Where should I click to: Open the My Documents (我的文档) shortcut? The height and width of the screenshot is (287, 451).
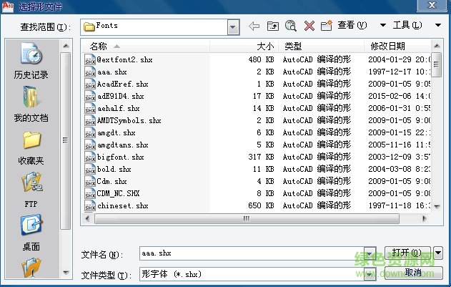point(31,104)
